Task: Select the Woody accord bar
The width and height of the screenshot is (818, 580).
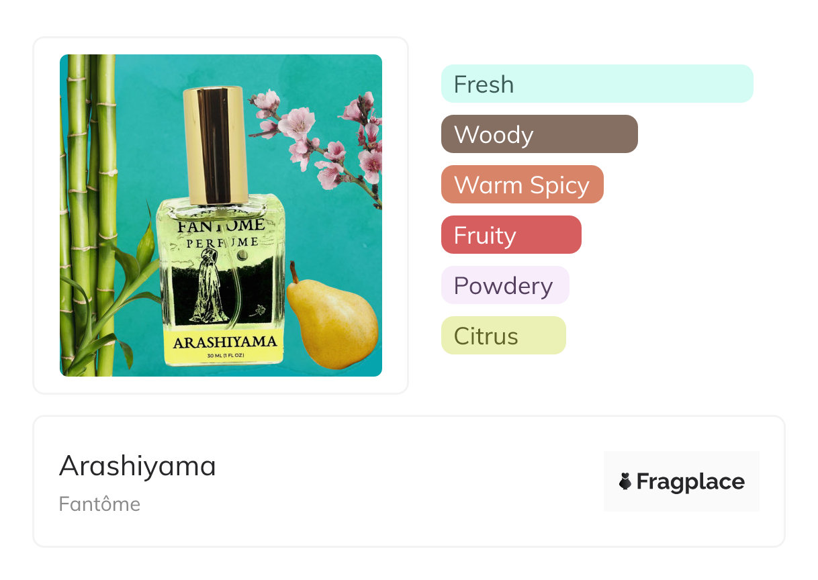Action: pos(539,134)
